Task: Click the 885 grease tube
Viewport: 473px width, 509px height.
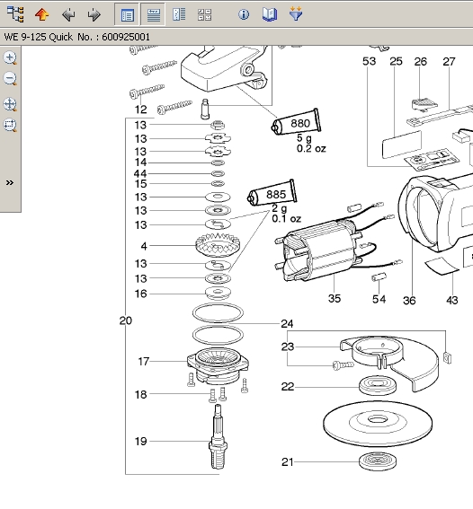Action: [x=272, y=194]
